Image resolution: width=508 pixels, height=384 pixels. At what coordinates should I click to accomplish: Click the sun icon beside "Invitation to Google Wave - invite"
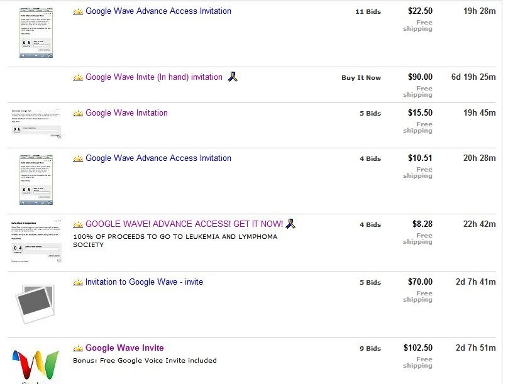(x=78, y=282)
